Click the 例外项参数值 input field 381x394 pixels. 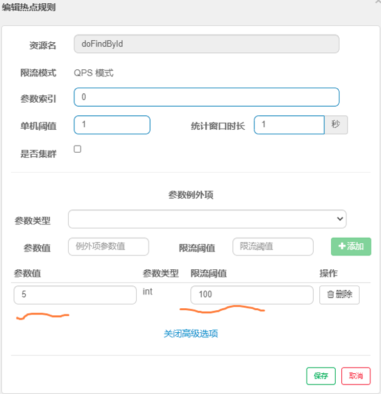[x=108, y=246]
